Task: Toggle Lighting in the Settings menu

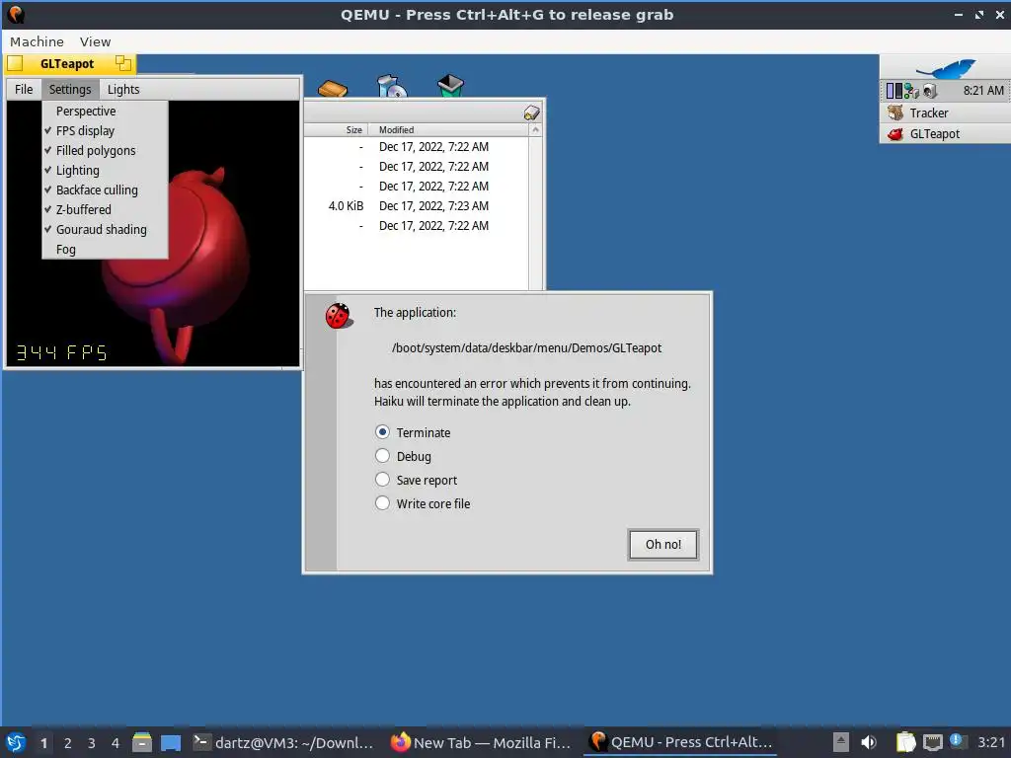Action: point(105,170)
